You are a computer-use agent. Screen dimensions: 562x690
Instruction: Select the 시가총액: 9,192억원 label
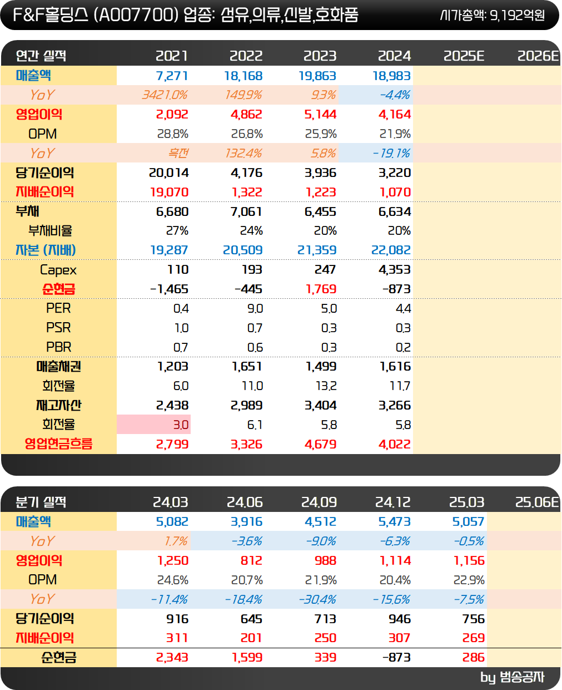(492, 15)
